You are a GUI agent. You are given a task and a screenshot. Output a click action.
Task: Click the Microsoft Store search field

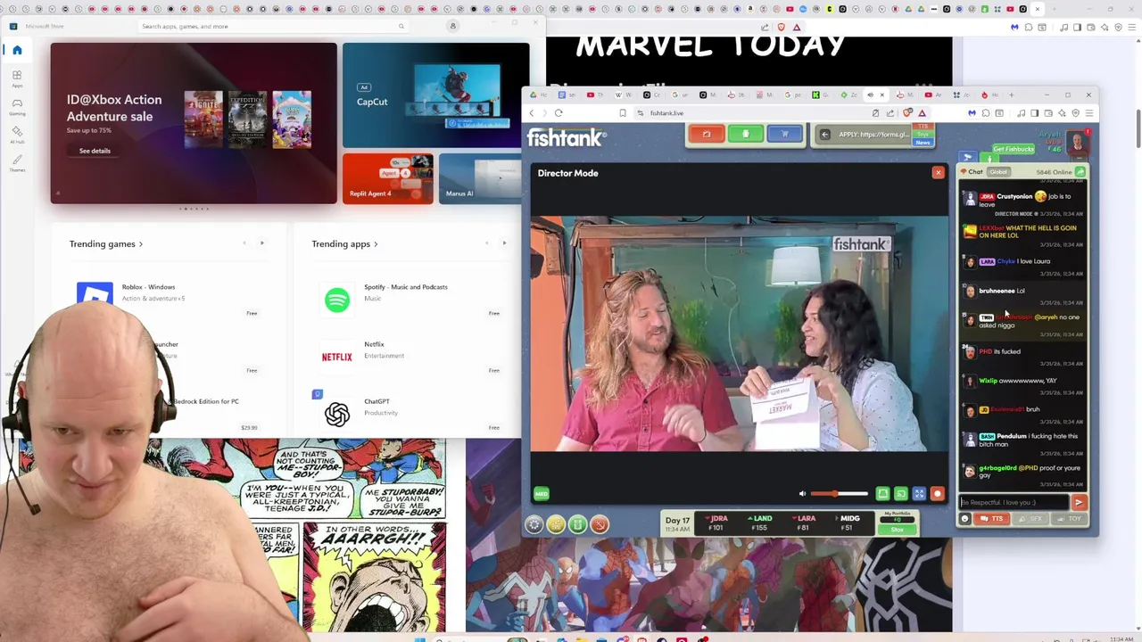pyautogui.click(x=273, y=26)
